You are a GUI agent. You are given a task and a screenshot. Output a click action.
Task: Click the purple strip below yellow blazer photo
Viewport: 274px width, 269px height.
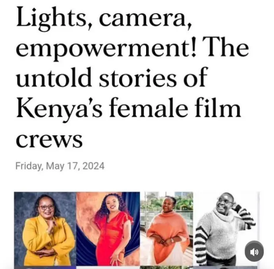45,267
